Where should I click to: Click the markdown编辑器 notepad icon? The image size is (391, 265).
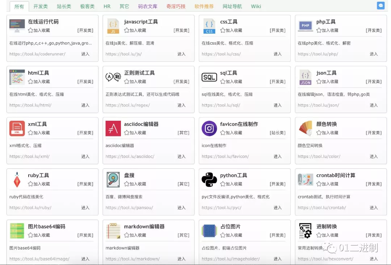113,231
